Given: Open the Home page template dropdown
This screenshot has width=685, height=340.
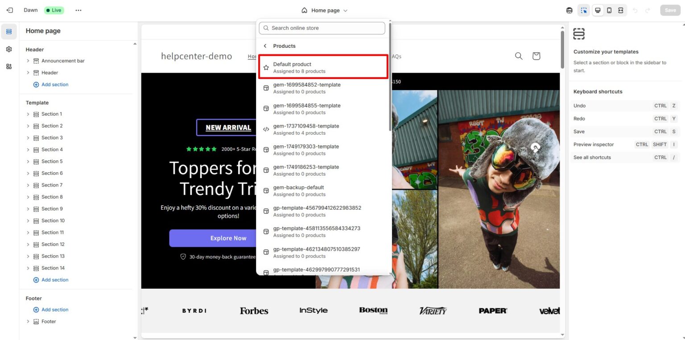Looking at the screenshot, I should coord(325,10).
